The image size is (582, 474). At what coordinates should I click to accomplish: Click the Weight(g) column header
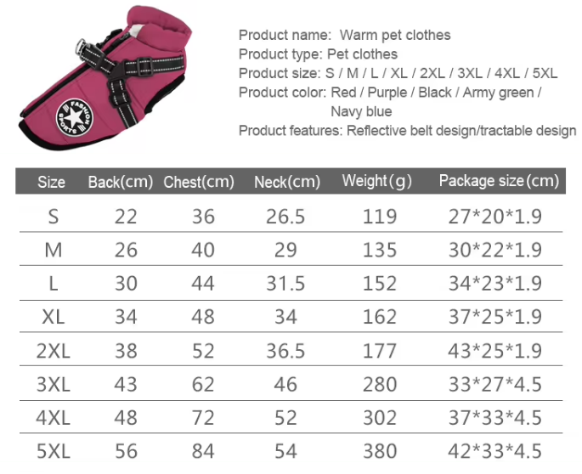coord(377,181)
